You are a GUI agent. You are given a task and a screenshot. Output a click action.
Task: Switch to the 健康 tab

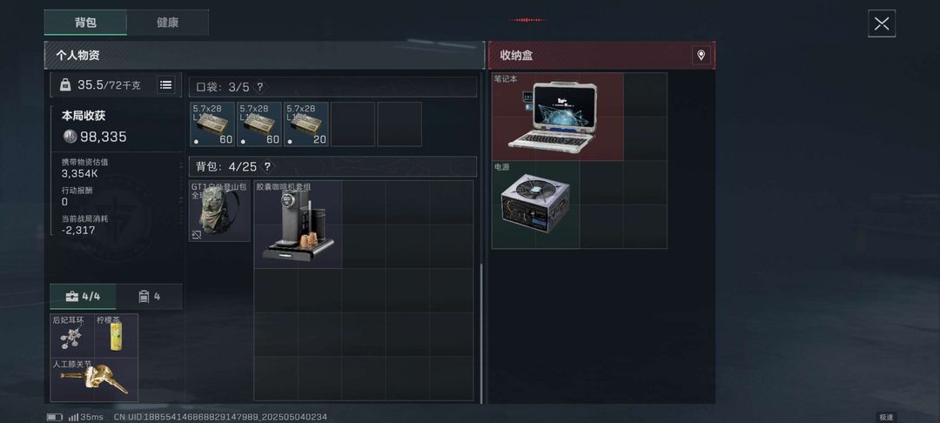pos(168,23)
